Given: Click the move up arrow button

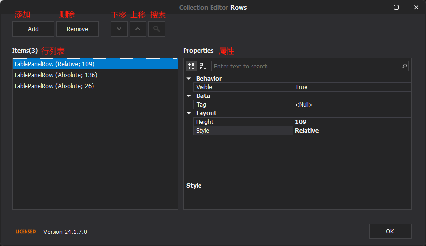Looking at the screenshot, I should pyautogui.click(x=138, y=29).
